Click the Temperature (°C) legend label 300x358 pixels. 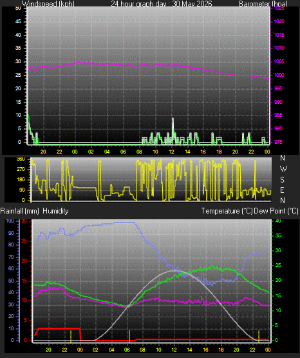point(227,211)
